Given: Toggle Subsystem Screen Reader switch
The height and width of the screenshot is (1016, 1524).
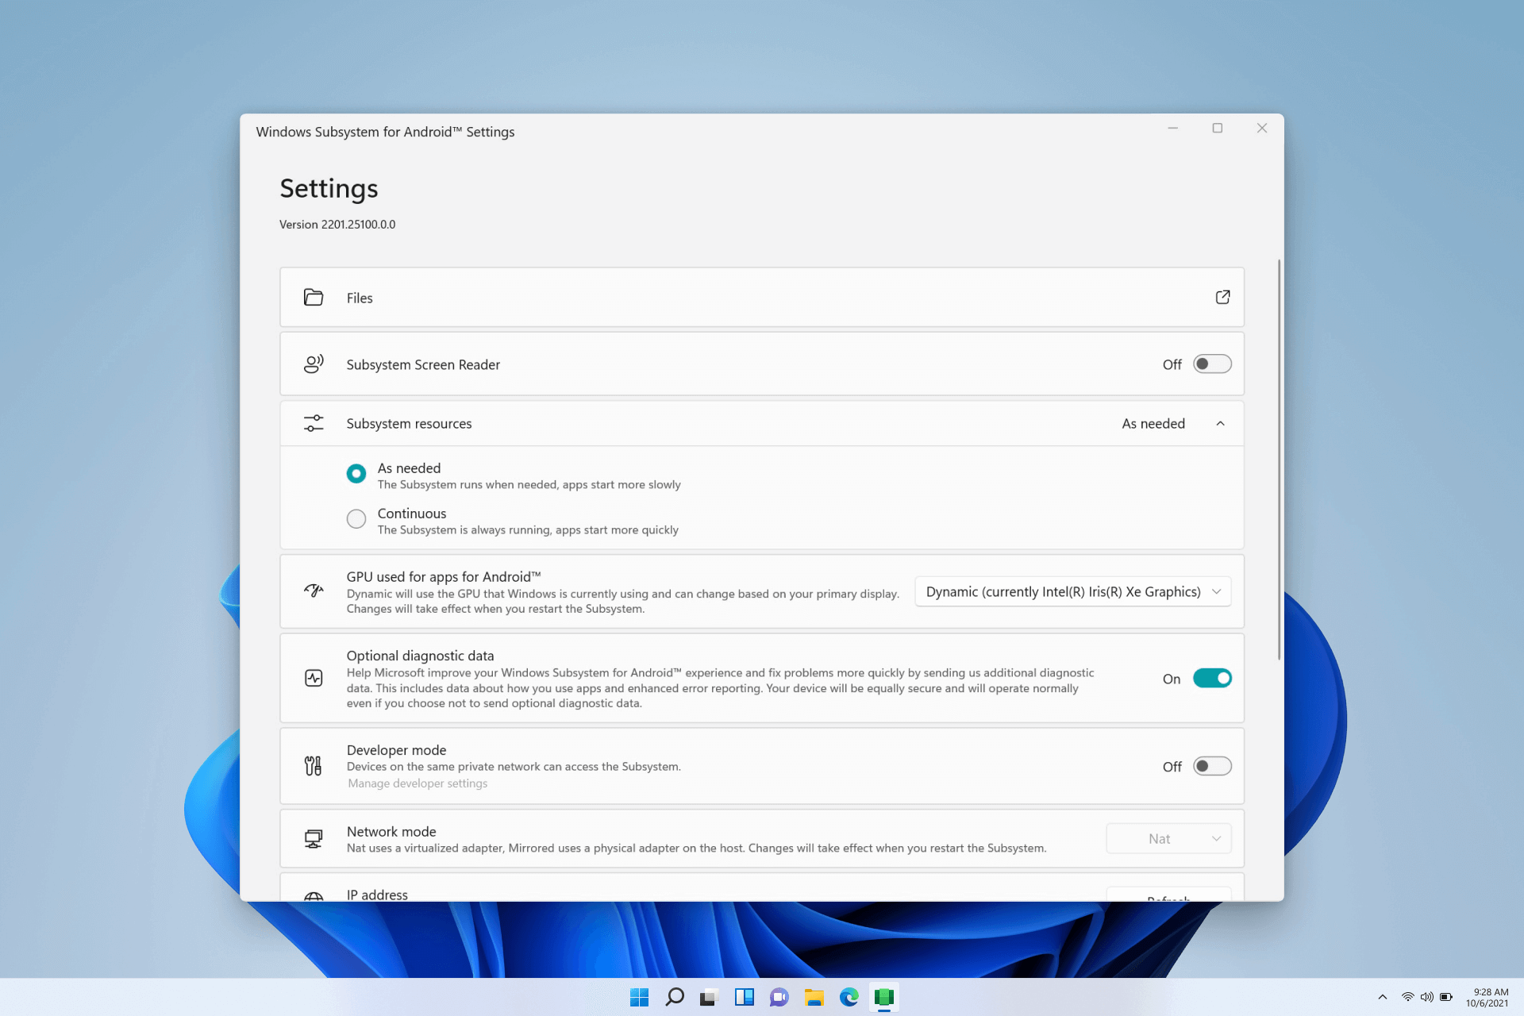Looking at the screenshot, I should 1212,364.
